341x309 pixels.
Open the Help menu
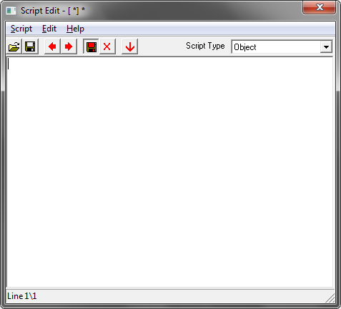click(x=75, y=29)
